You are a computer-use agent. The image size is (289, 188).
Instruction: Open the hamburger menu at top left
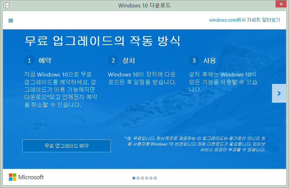(11, 20)
